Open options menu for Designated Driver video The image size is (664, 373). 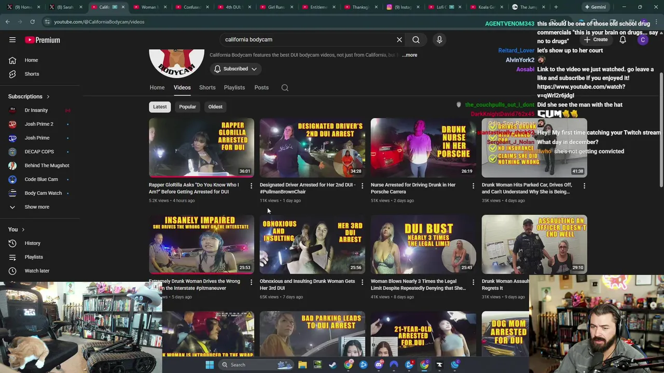pyautogui.click(x=362, y=185)
